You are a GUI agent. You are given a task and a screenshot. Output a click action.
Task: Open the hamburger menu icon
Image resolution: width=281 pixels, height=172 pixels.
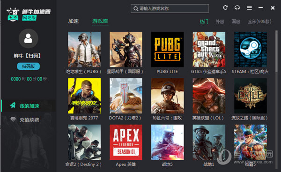click(x=250, y=7)
